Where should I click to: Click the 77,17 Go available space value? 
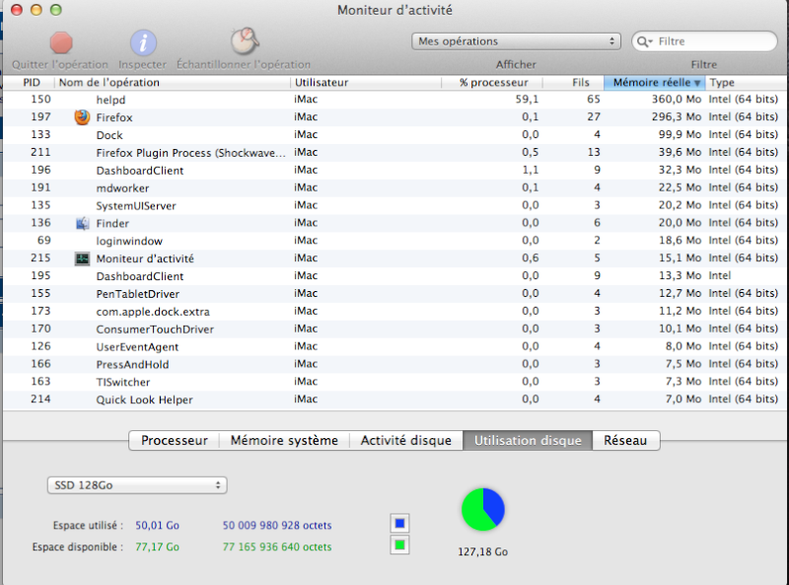[x=157, y=547]
